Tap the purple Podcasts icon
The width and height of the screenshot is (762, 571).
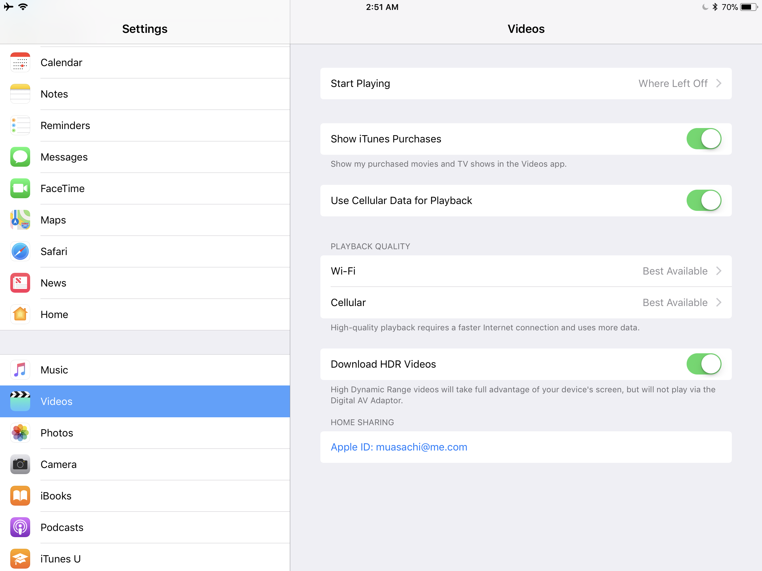20,527
